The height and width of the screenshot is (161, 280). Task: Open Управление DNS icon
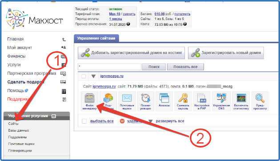coord(221,101)
